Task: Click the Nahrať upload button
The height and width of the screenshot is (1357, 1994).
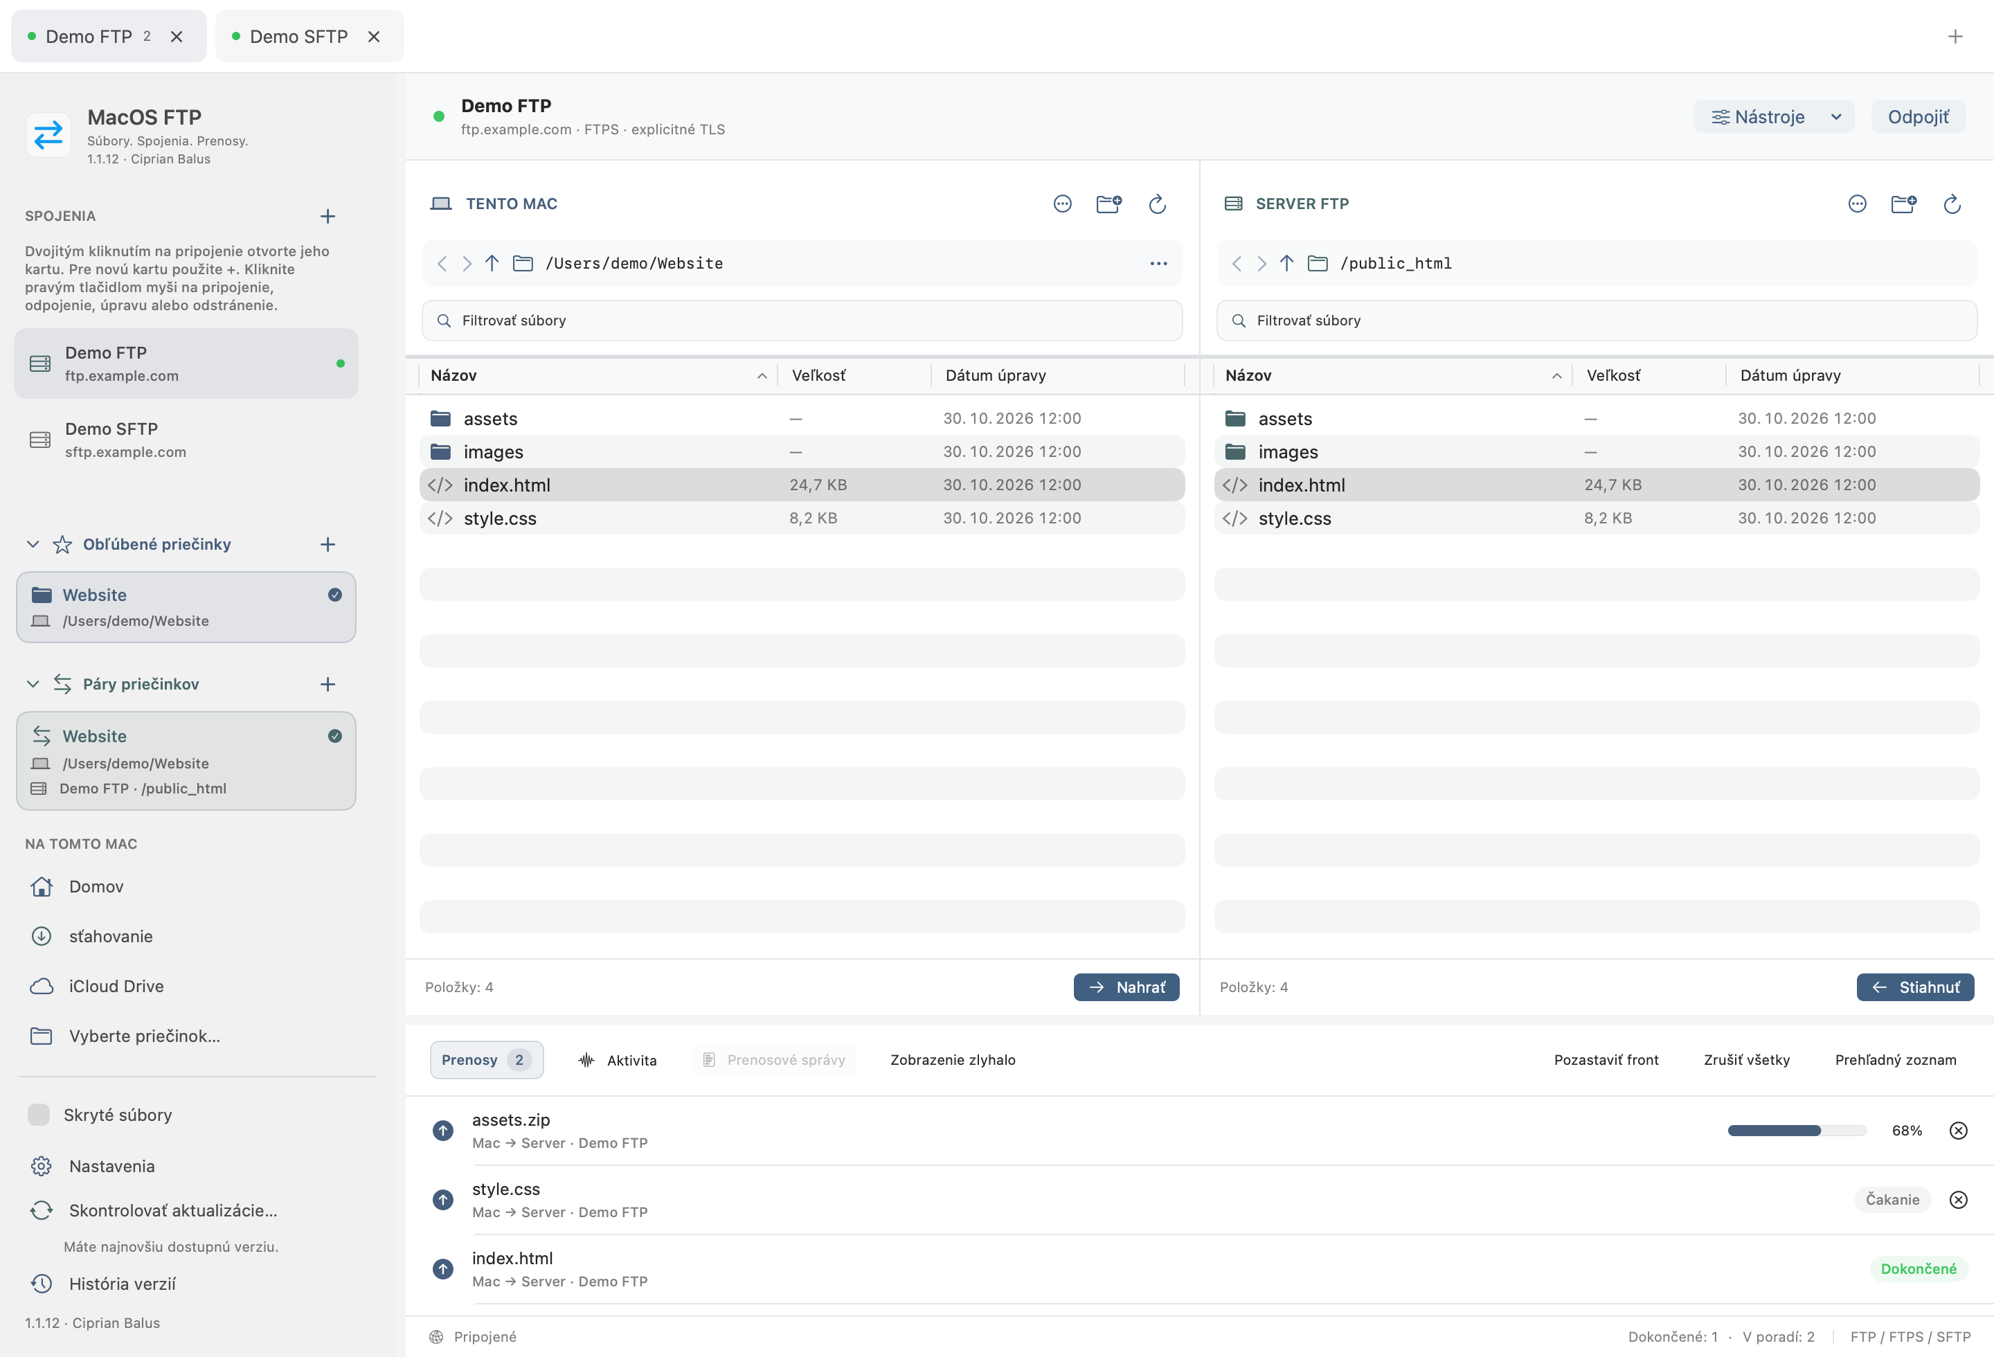Action: point(1126,987)
